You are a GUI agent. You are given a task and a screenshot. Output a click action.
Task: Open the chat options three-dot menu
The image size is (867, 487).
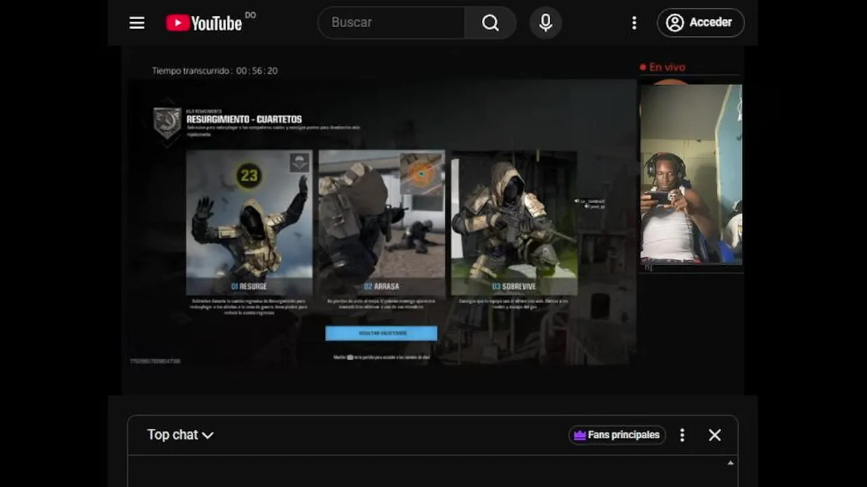click(682, 435)
